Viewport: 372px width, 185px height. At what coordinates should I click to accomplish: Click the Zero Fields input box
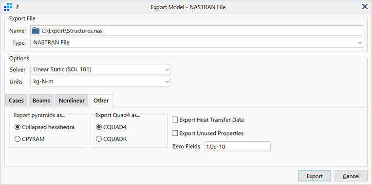pos(238,147)
